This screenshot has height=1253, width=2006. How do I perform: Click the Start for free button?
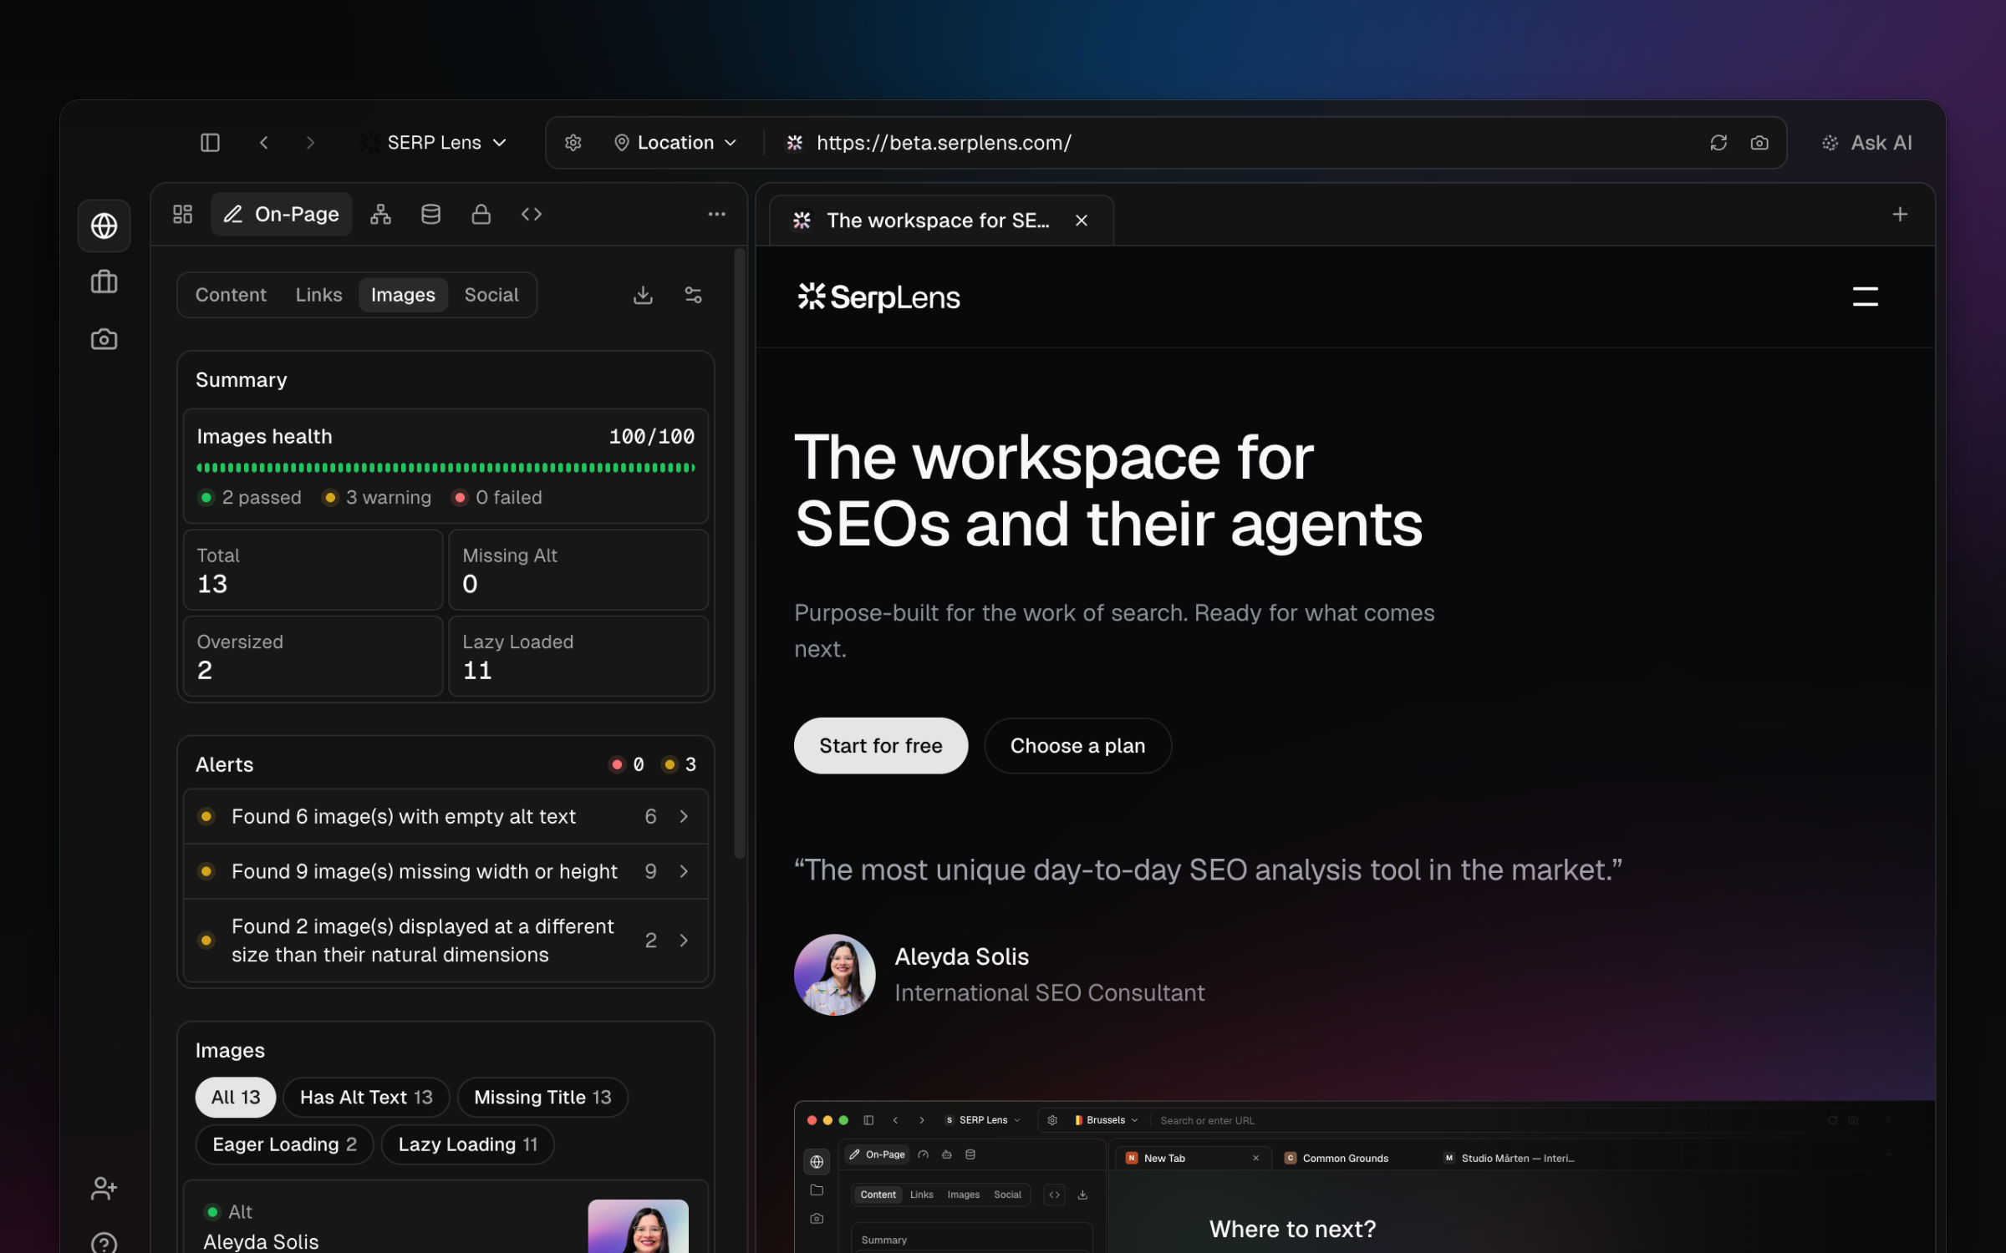click(881, 746)
